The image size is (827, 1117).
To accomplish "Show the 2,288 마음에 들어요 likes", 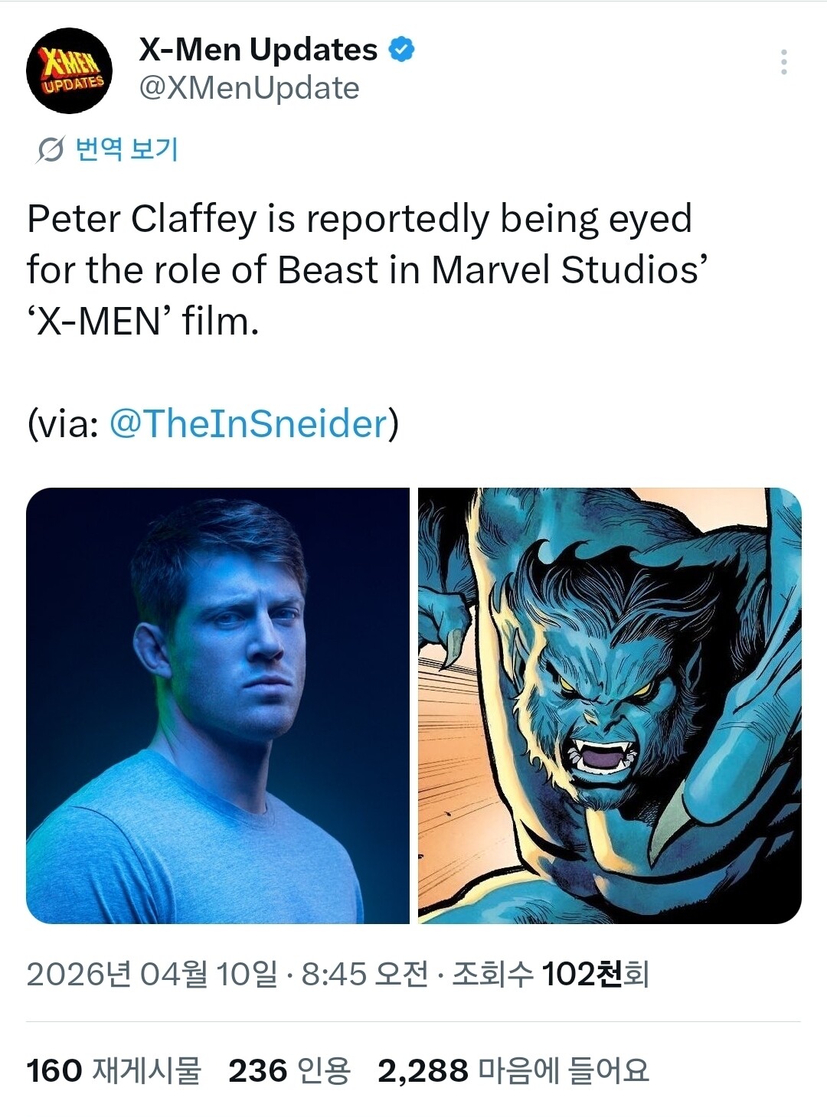I will point(513,1070).
